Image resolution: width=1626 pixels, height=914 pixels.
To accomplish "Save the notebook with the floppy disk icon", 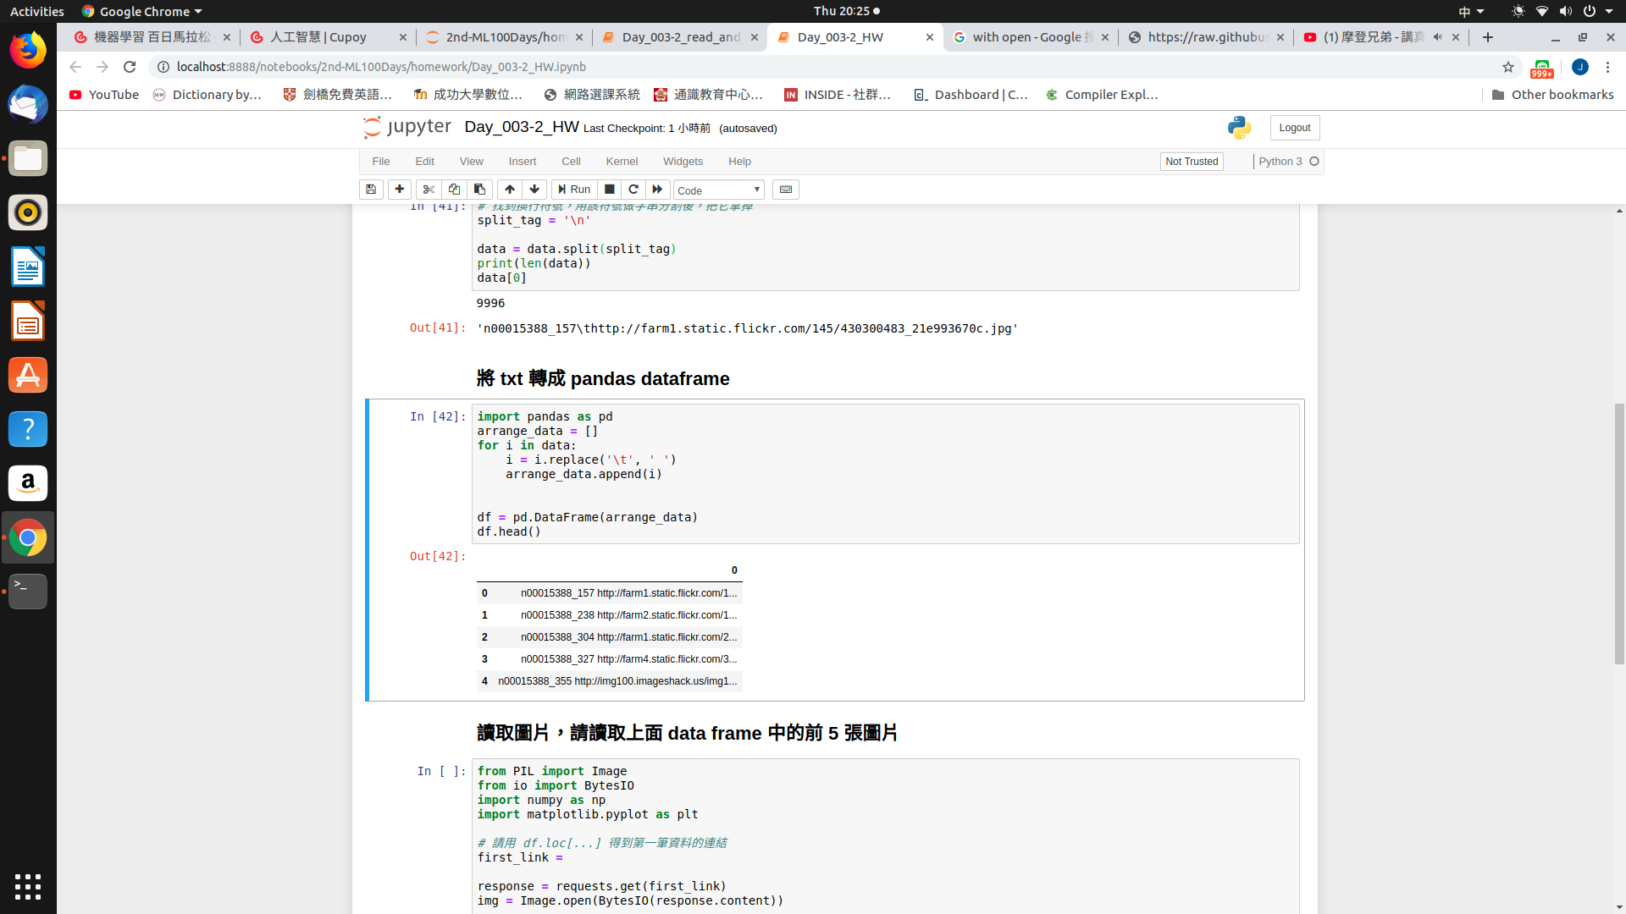I will pos(371,190).
